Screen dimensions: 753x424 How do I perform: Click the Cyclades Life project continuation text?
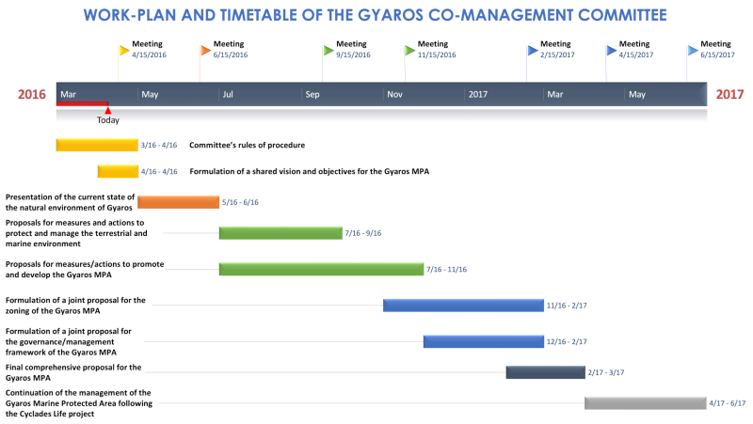(79, 403)
